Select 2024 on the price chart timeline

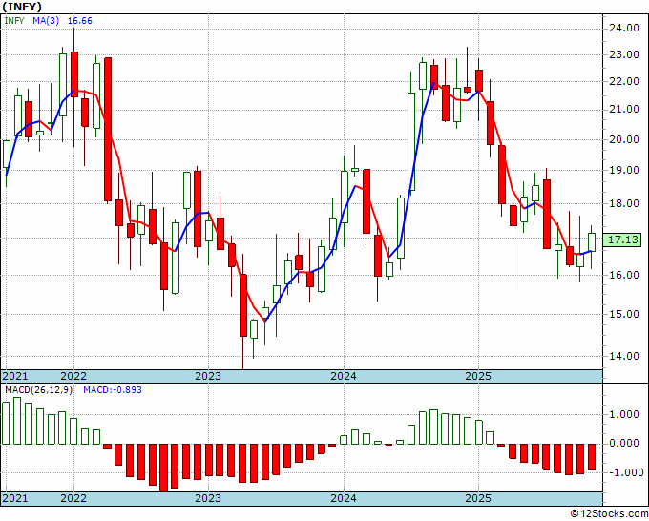pyautogui.click(x=344, y=376)
